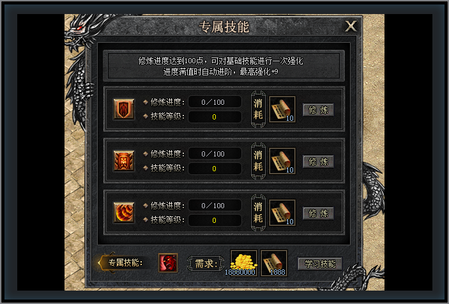Click 修炼 button for the second skill
449x304 pixels.
(x=319, y=162)
